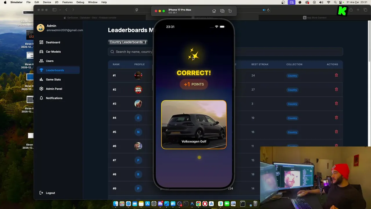Click the Country tag in rank #3 row

tap(292, 104)
